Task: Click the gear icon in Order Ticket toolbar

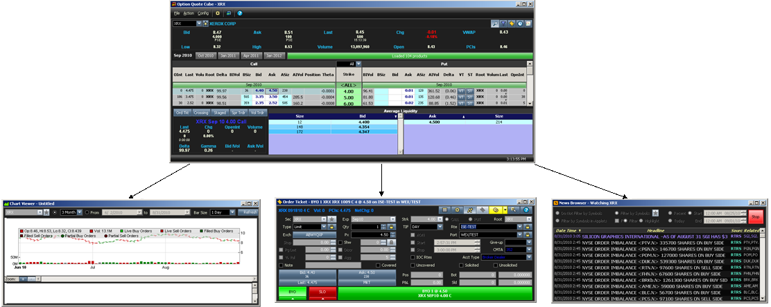Action: 458,210
